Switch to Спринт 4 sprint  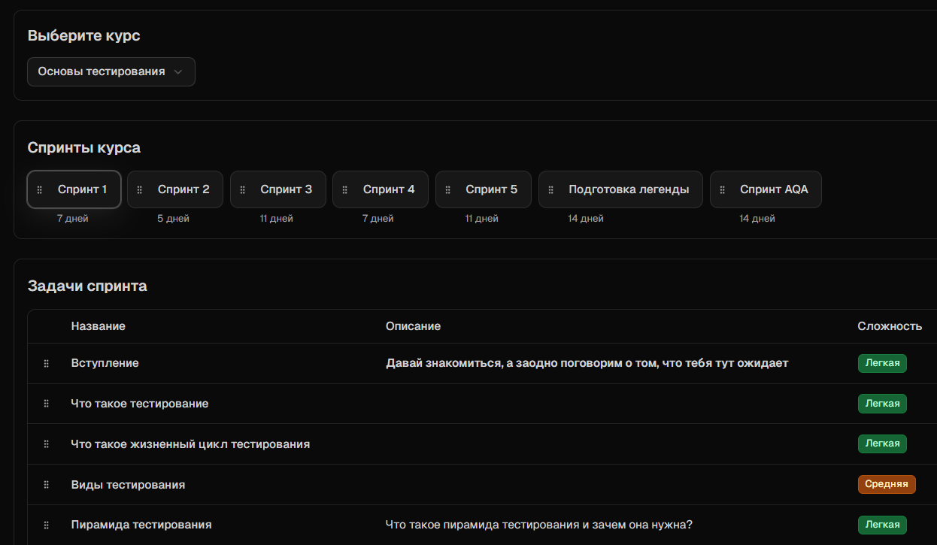(x=388, y=189)
